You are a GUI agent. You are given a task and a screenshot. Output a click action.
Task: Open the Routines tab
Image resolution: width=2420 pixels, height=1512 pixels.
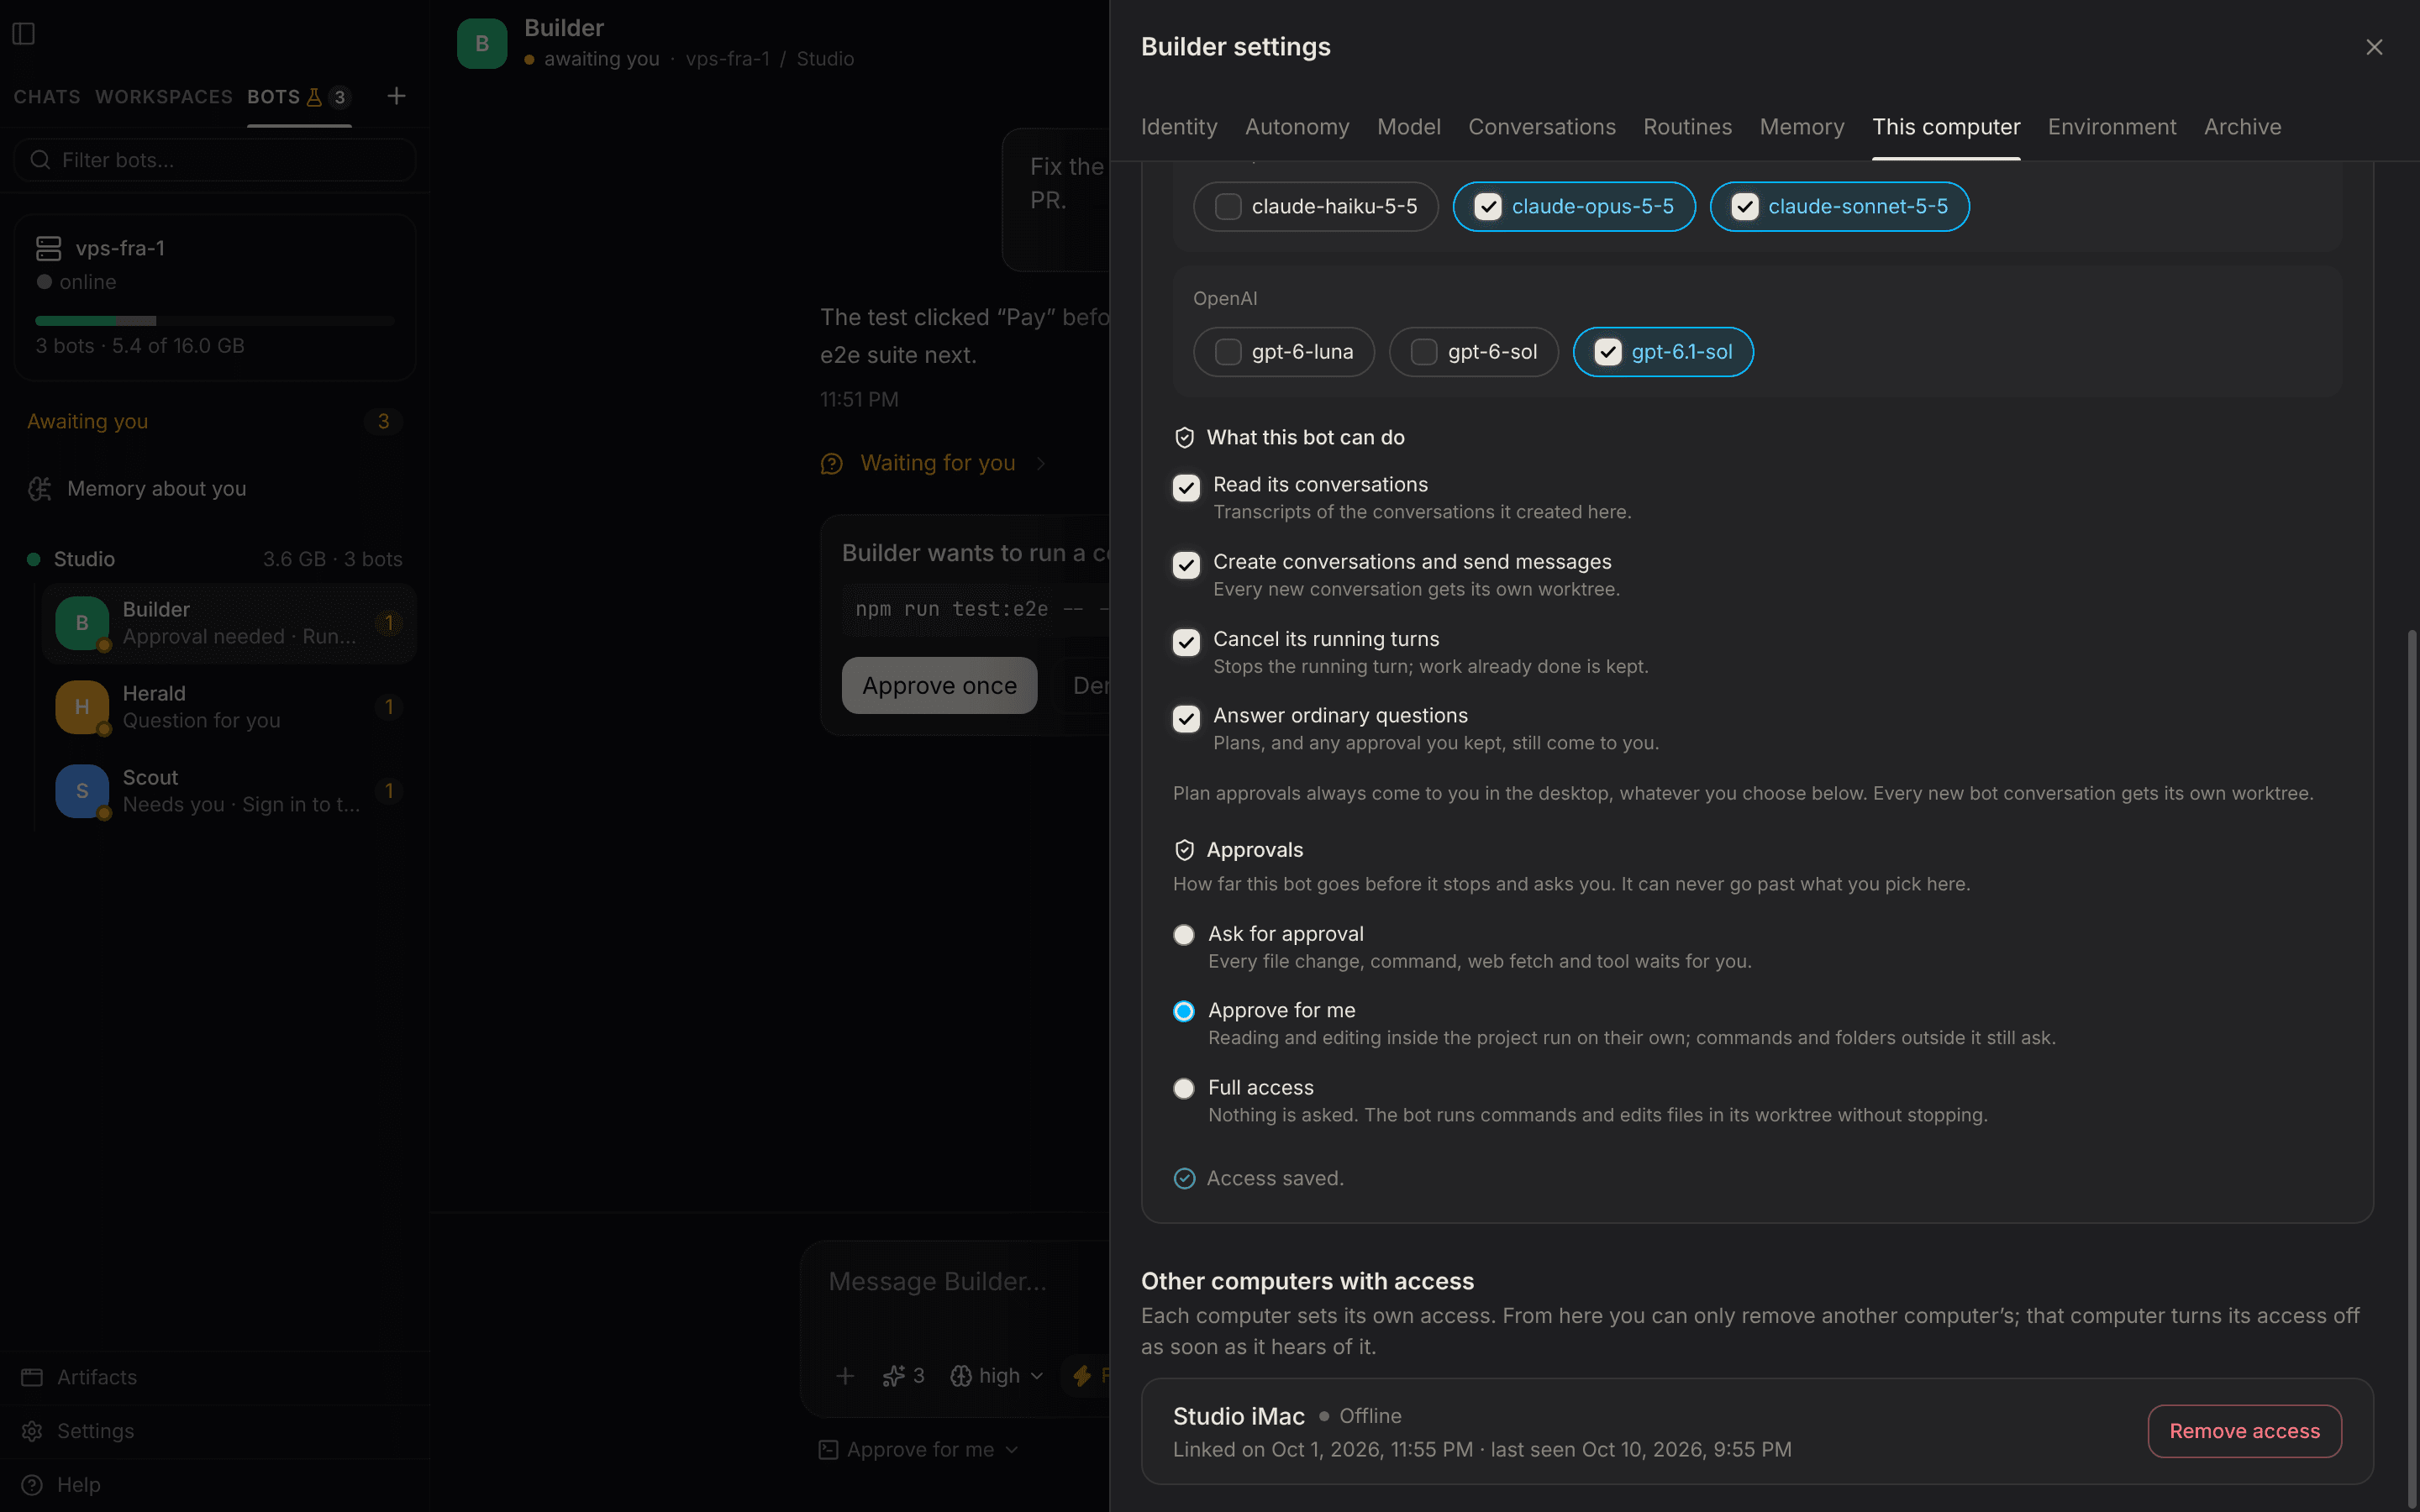click(x=1688, y=127)
